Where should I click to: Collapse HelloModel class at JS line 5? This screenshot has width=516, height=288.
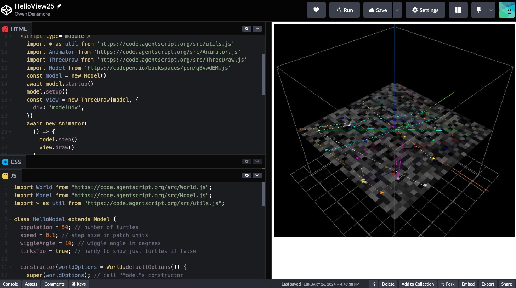tap(10, 220)
